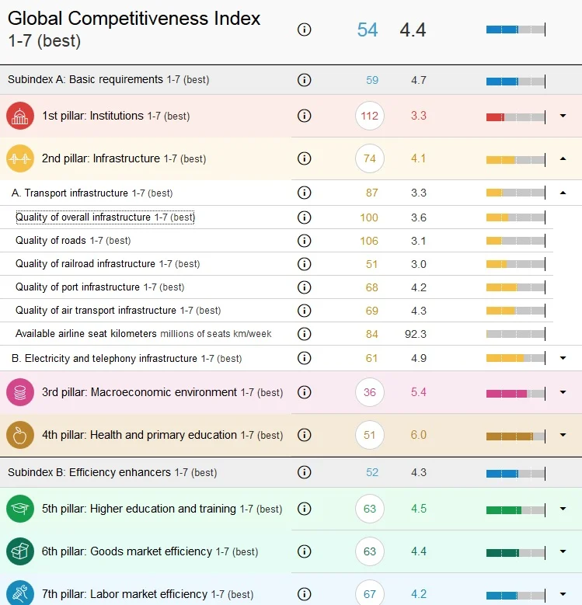Click the graduation cap Higher education icon
This screenshot has width=582, height=605.
tap(20, 509)
